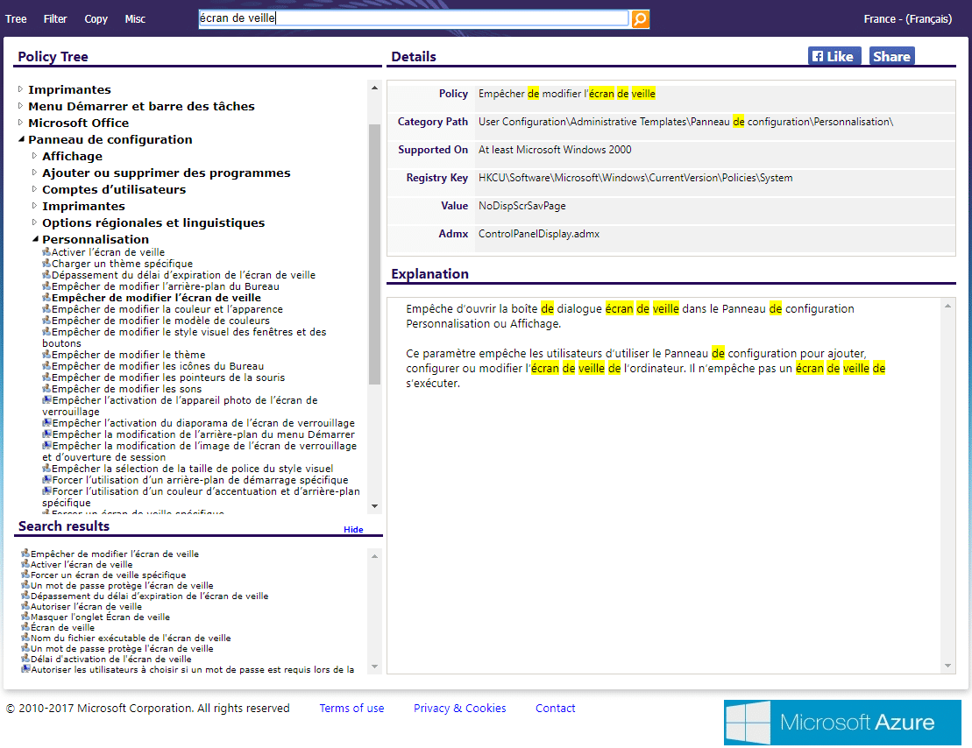This screenshot has width=972, height=748.
Task: Expand Options régionales et linguistiques
Action: (35, 222)
